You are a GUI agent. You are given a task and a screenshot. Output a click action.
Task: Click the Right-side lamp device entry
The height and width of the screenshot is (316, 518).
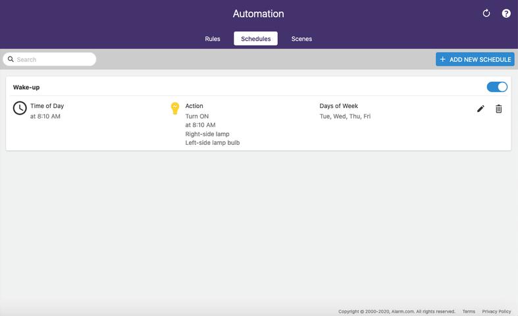click(207, 134)
